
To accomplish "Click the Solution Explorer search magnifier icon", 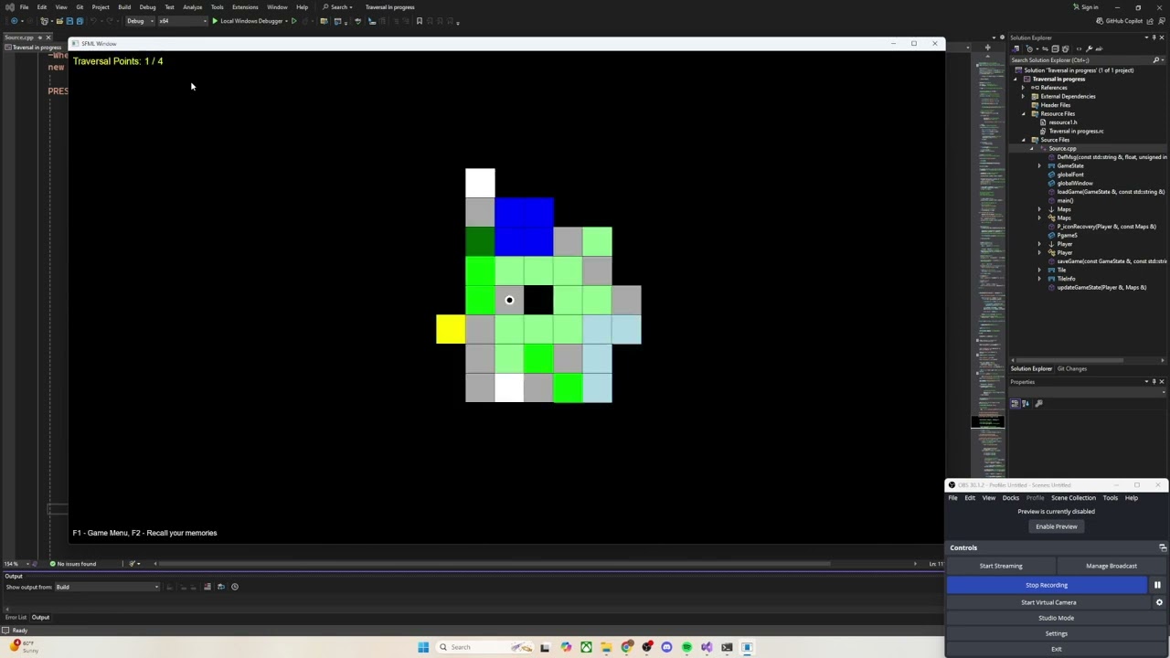I will (1155, 60).
